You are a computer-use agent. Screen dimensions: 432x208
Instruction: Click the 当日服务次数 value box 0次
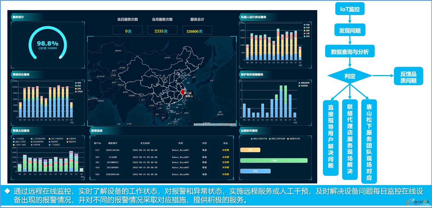coord(128,30)
